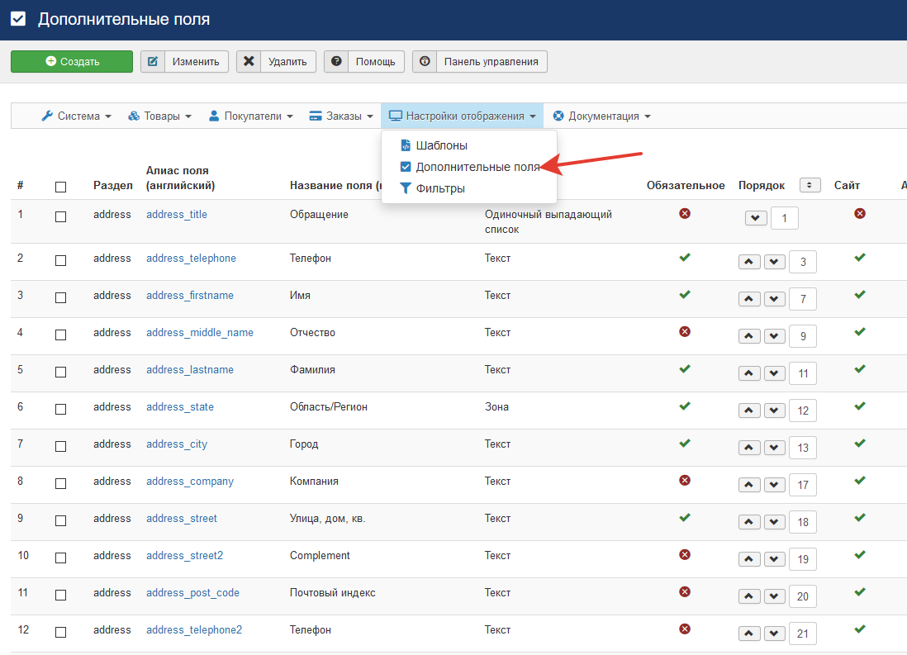Expand the Документация dropdown

coord(602,116)
